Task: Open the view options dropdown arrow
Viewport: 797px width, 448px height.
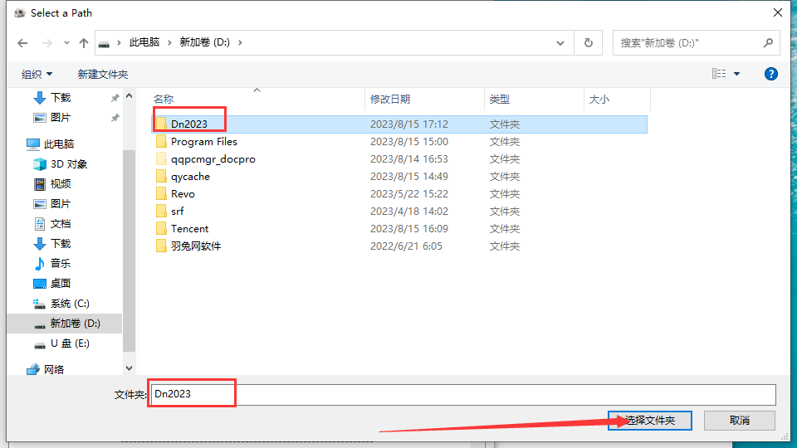Action: (736, 74)
